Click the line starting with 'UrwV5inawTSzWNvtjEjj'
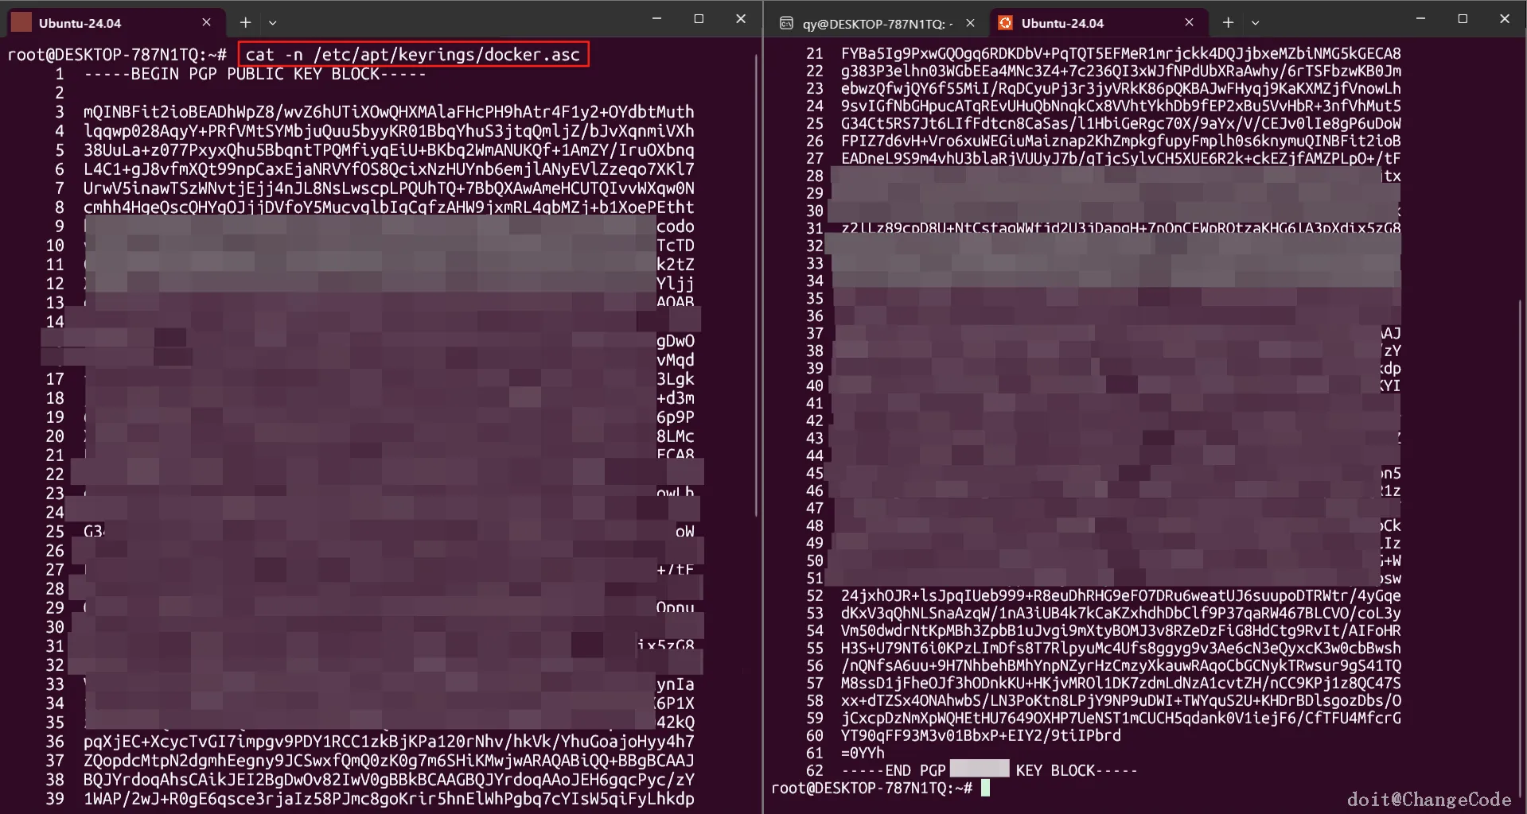This screenshot has width=1527, height=814. (388, 188)
